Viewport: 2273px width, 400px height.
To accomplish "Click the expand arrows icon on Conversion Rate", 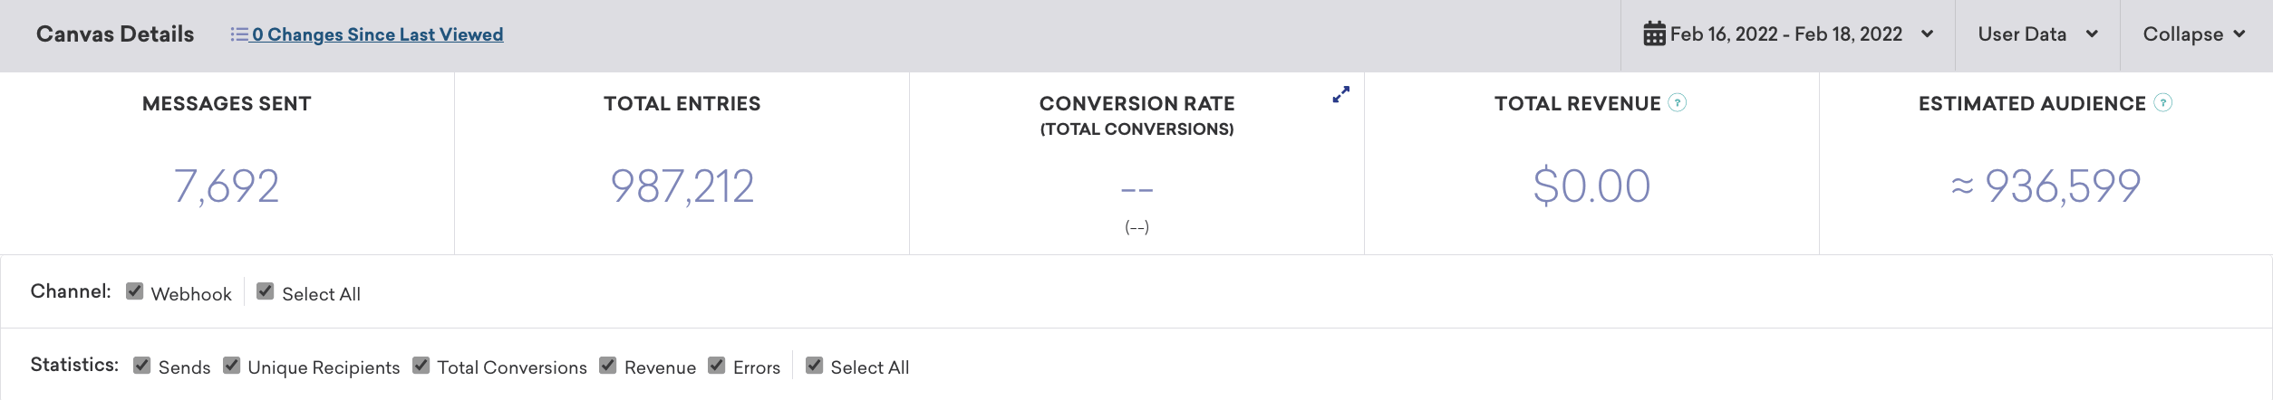I will click(x=1341, y=94).
